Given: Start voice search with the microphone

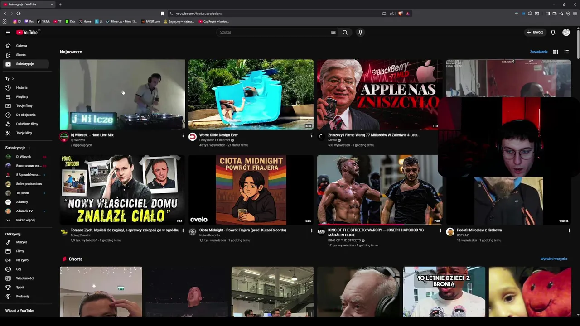Looking at the screenshot, I should pyautogui.click(x=360, y=32).
